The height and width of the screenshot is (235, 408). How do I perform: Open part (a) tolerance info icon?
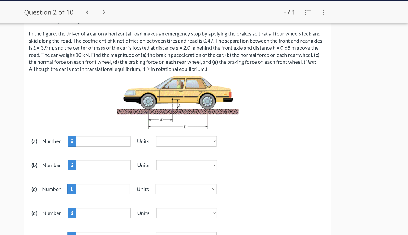pyautogui.click(x=72, y=141)
